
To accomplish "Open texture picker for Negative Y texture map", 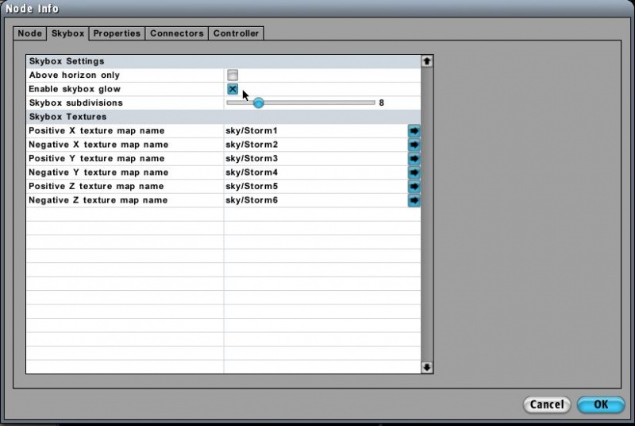I will 414,172.
